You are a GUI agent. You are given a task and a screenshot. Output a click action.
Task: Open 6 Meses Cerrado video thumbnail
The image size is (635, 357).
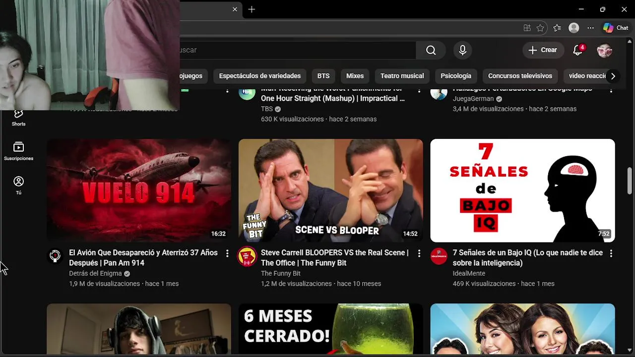pyautogui.click(x=331, y=329)
